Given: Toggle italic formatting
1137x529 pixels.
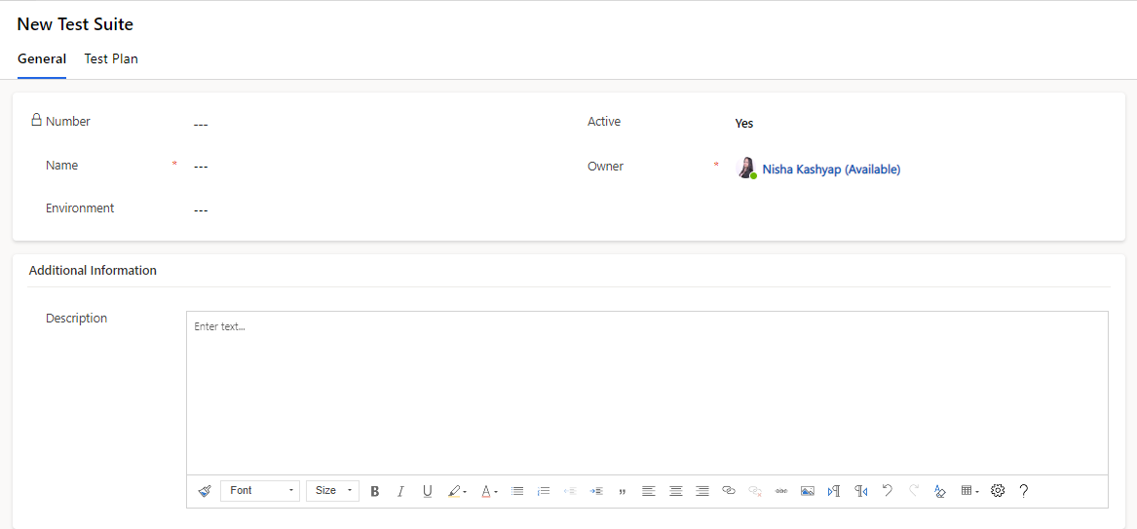Looking at the screenshot, I should (x=400, y=491).
